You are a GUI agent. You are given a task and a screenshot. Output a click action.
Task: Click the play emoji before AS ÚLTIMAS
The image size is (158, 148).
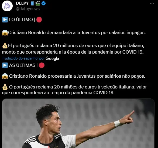tap(5, 65)
